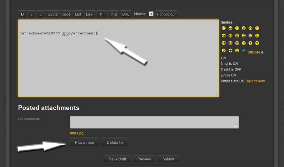The width and height of the screenshot is (284, 167).
Task: Click the Delete file button
Action: [x=115, y=142]
